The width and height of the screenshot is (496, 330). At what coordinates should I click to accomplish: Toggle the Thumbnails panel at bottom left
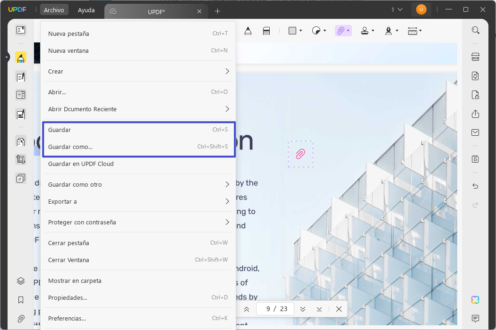pyautogui.click(x=21, y=280)
